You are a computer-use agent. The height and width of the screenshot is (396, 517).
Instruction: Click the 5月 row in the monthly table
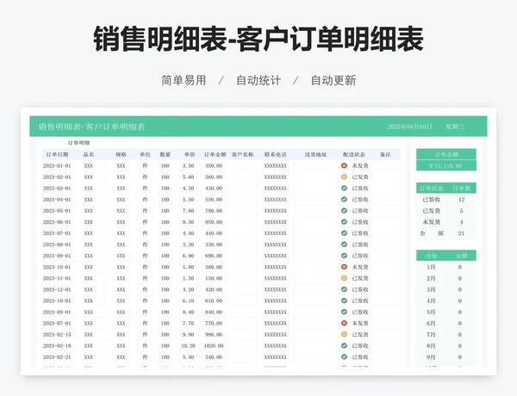[x=446, y=312]
